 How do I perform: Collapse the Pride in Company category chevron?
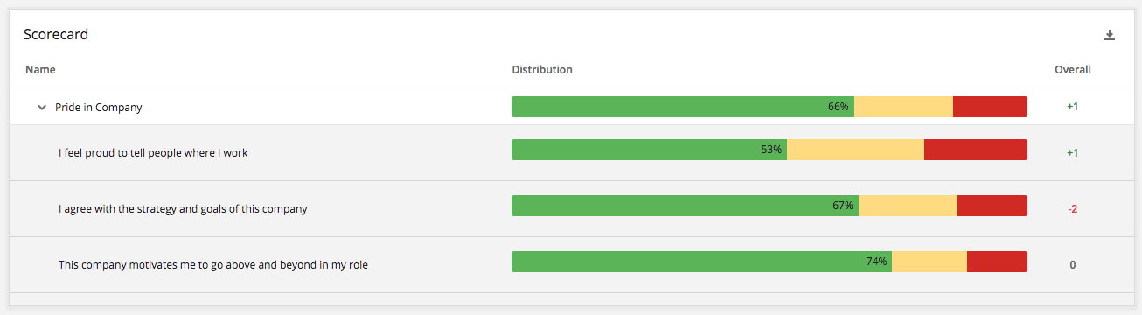[41, 108]
